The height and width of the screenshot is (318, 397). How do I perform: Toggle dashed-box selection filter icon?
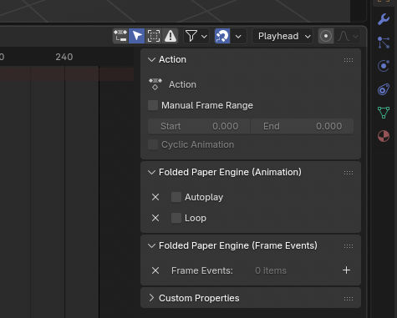154,36
